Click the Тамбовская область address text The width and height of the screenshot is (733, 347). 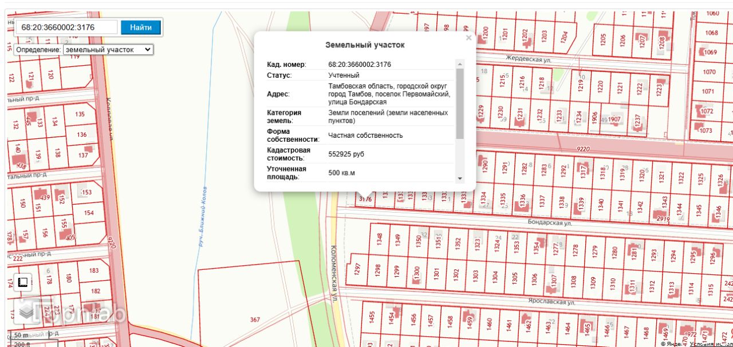pyautogui.click(x=389, y=94)
